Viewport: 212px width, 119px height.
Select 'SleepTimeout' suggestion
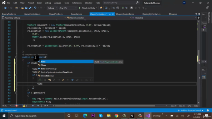click(66, 76)
